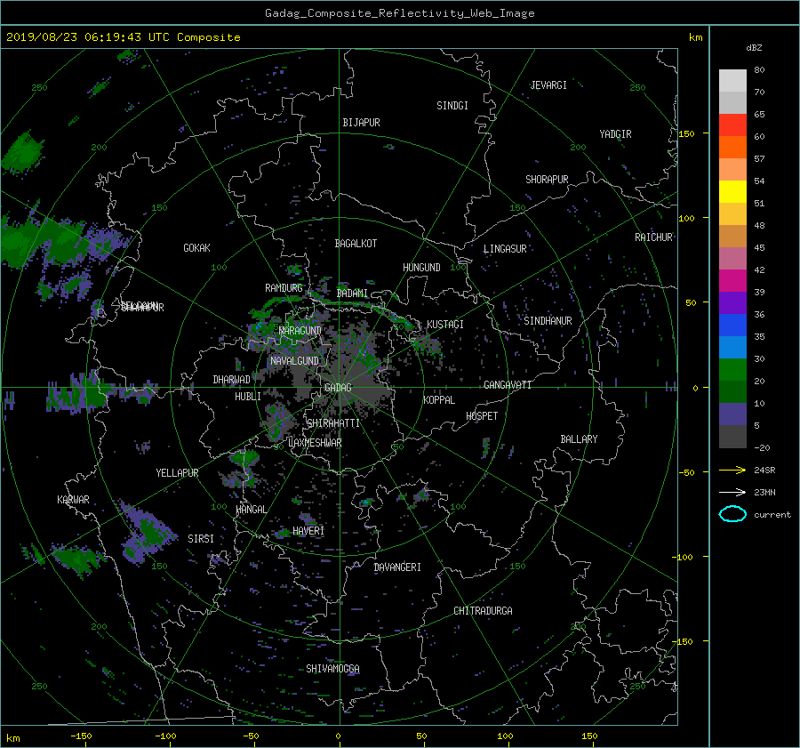The width and height of the screenshot is (800, 748).
Task: Click the GADAG radar center label
Action: (339, 388)
